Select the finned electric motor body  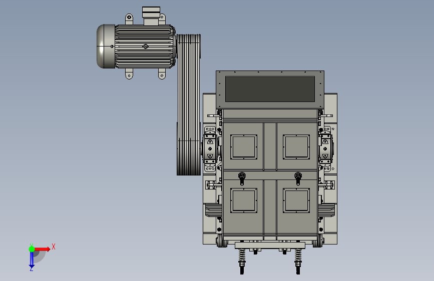pos(145,46)
